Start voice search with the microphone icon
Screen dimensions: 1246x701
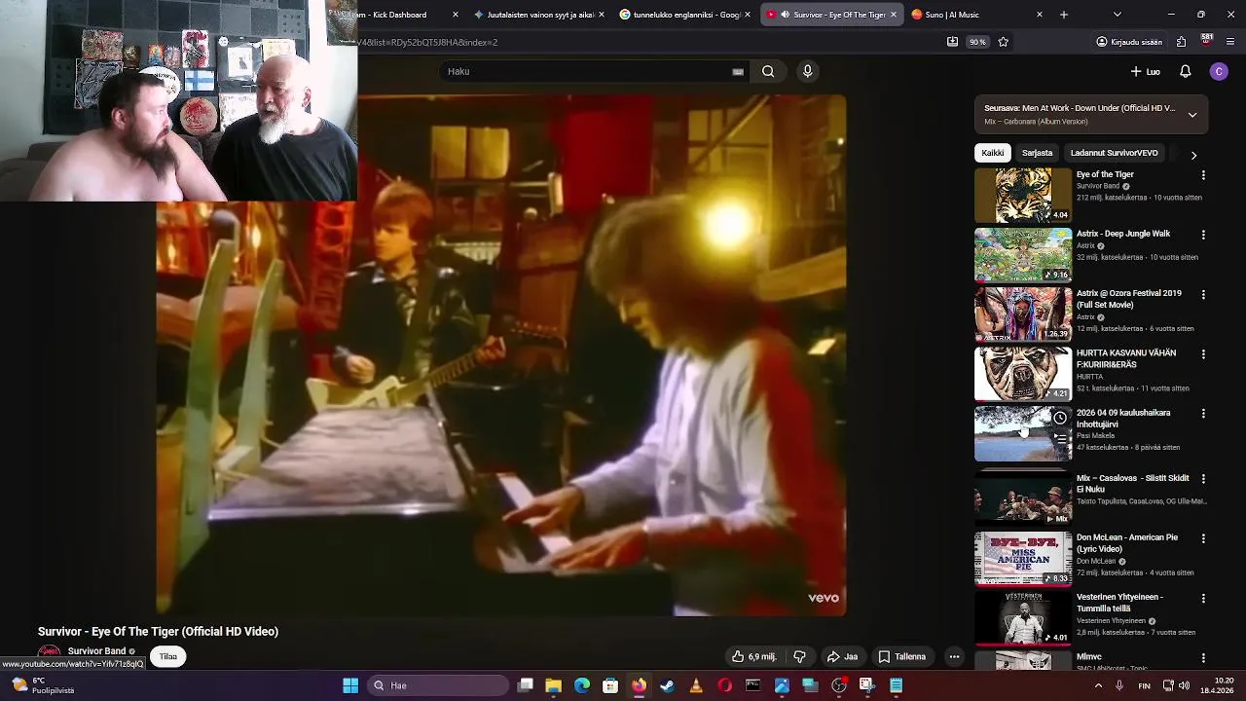(x=807, y=71)
